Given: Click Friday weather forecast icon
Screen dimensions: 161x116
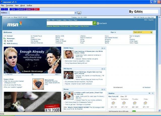Looking at the screenshot, I should pyautogui.click(x=145, y=103).
